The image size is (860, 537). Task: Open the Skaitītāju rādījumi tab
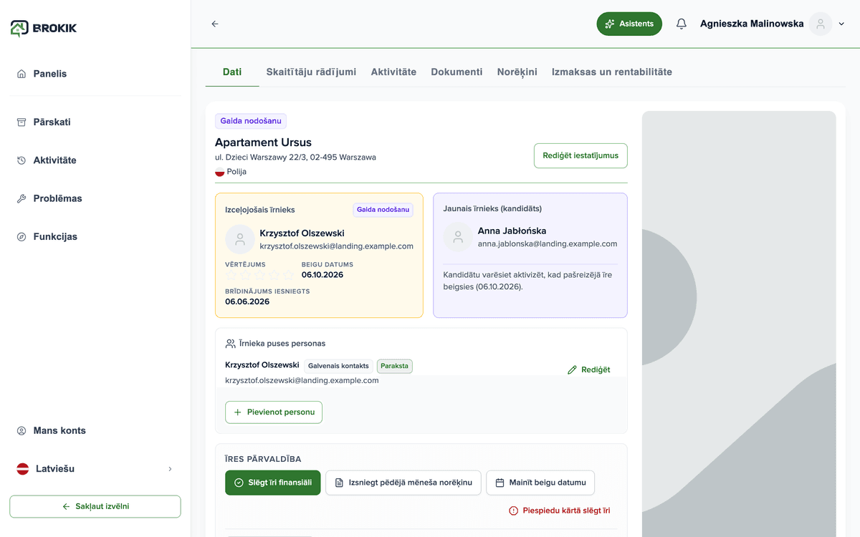(x=311, y=72)
